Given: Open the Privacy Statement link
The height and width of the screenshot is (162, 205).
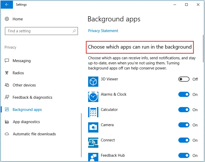Looking at the screenshot, I should (x=103, y=31).
